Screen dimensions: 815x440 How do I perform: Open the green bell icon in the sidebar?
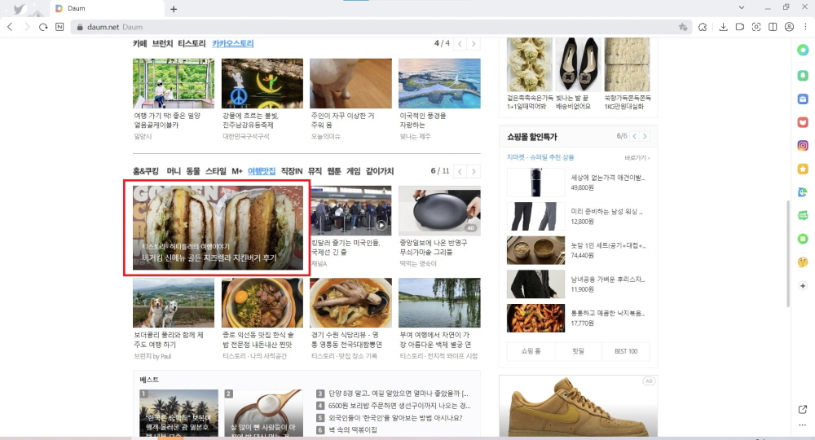803,76
